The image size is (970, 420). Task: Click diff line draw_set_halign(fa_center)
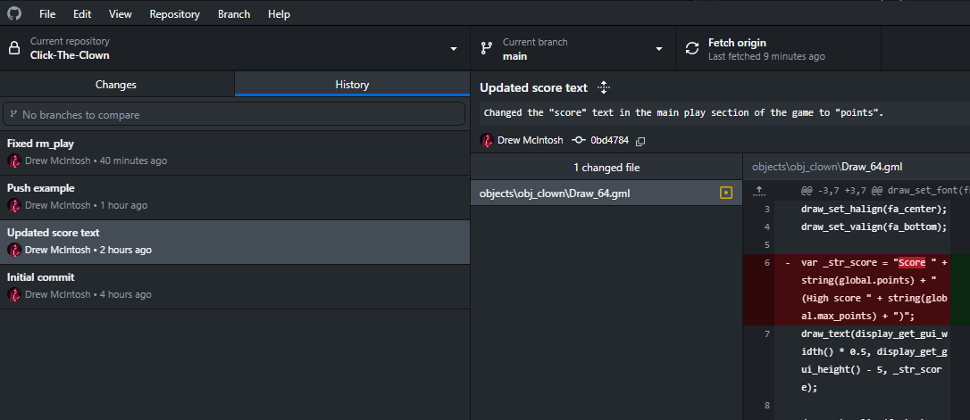tap(874, 209)
